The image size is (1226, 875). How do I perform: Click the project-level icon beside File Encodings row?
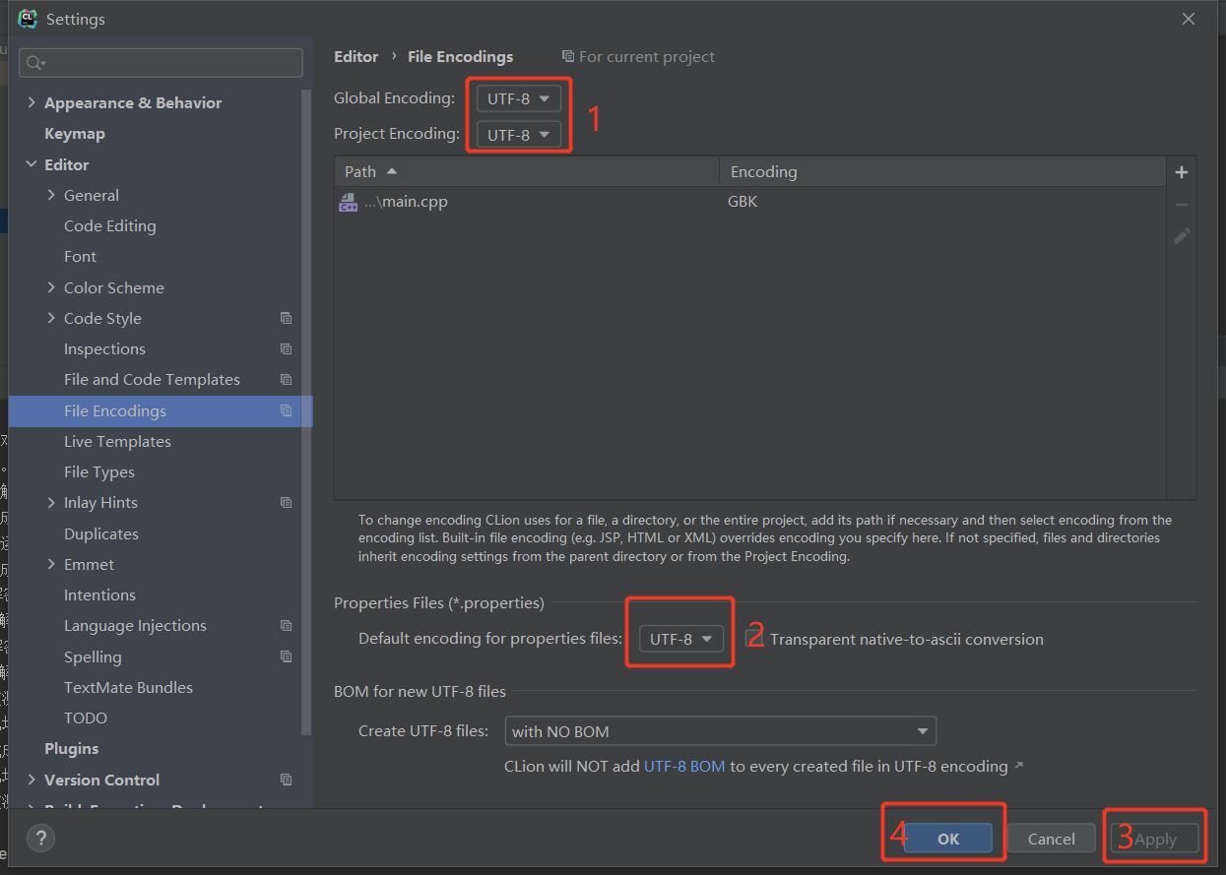286,410
